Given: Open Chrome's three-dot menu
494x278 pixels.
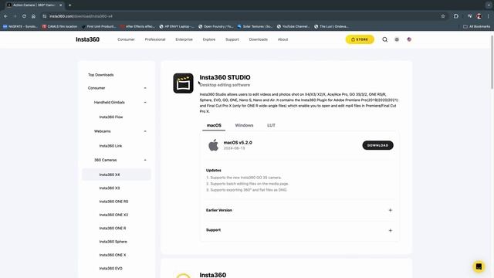Looking at the screenshot, I should (x=489, y=16).
